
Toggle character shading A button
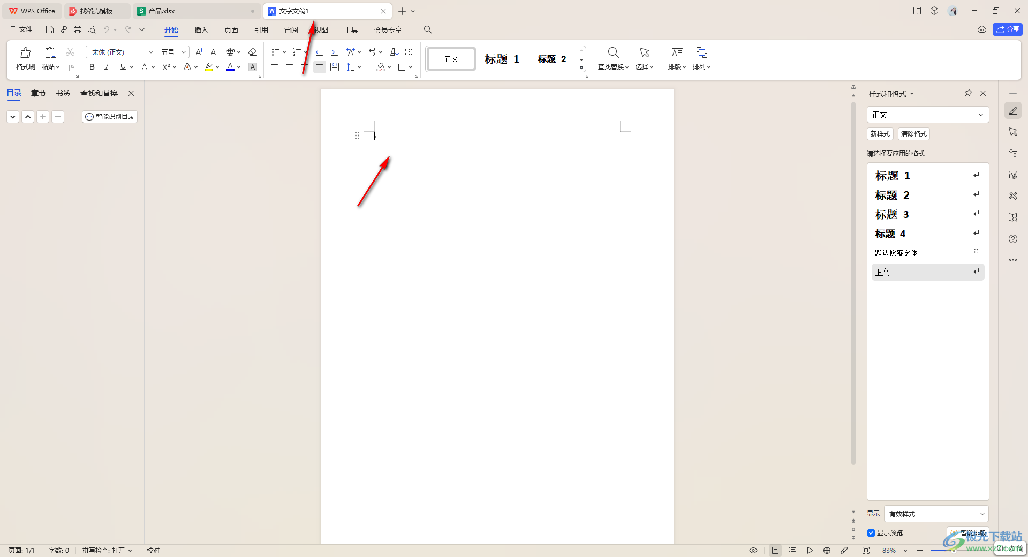(x=253, y=67)
